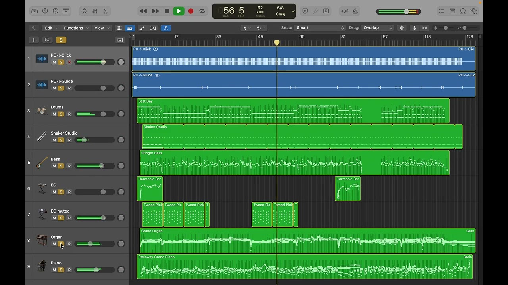
Task: Open the Snap dropdown set to Smart
Action: click(x=320, y=28)
